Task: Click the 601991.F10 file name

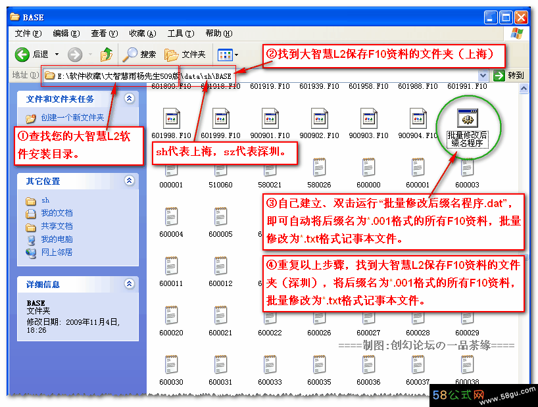Action: pyautogui.click(x=468, y=86)
